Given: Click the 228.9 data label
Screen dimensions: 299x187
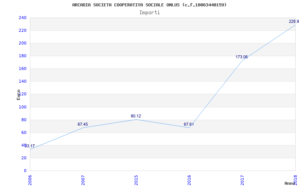Looking at the screenshot, I should [x=294, y=22].
